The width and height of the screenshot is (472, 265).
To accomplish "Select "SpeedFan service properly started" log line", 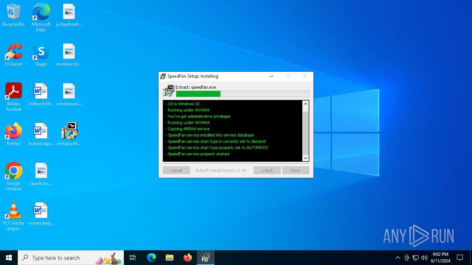I will pyautogui.click(x=197, y=154).
